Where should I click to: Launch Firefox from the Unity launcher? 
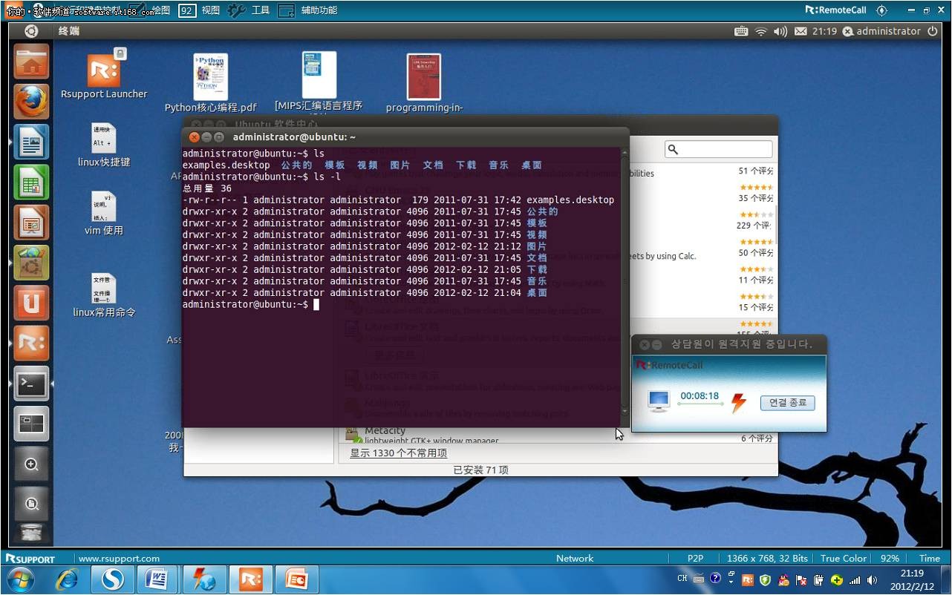click(31, 102)
